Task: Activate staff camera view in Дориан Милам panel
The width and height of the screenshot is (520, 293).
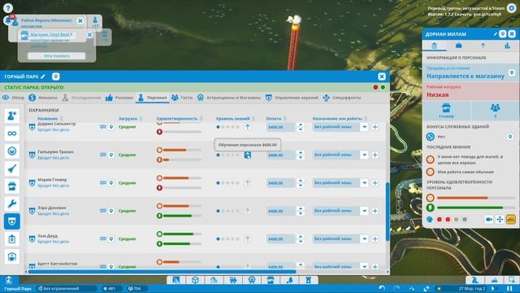Action: point(489,219)
